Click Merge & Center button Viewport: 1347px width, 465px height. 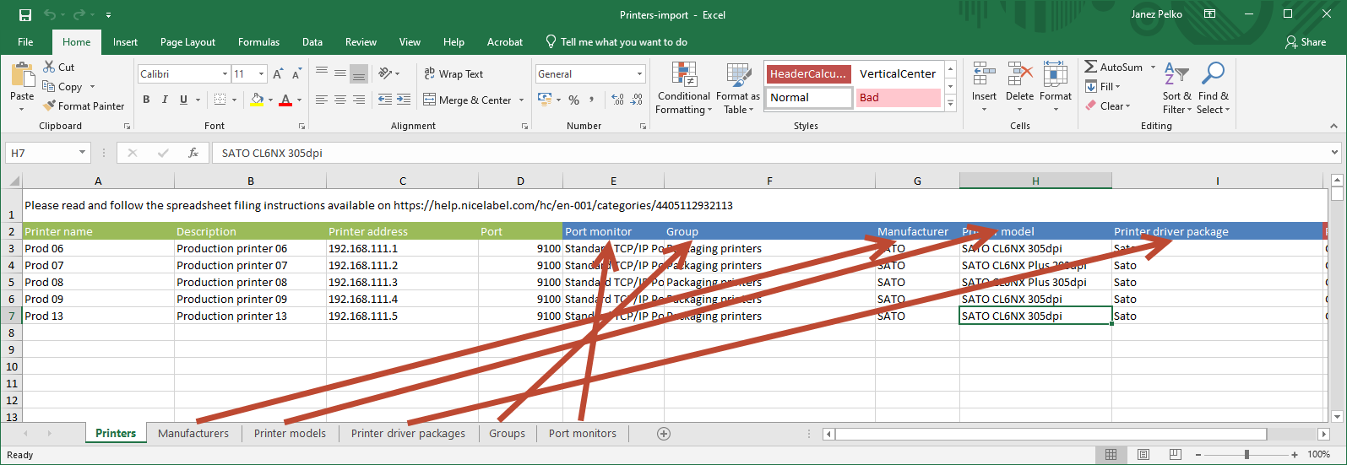[x=467, y=100]
